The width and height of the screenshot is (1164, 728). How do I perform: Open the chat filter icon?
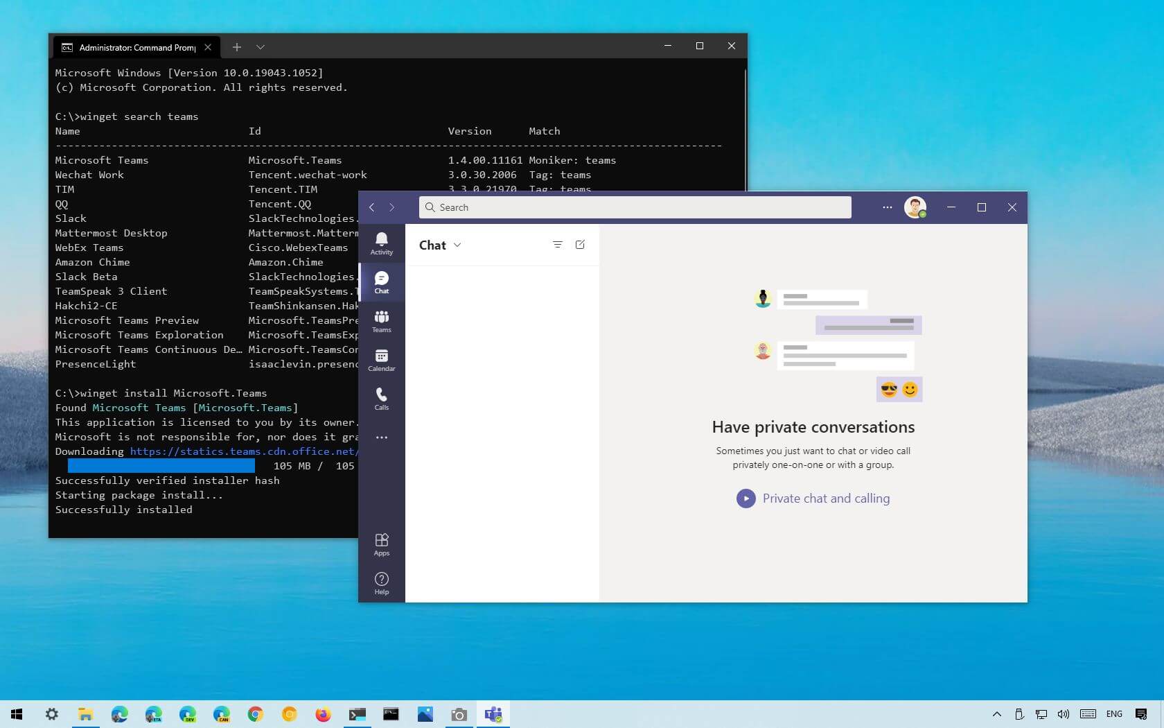point(558,245)
